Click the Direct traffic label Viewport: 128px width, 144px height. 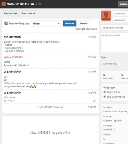tap(114, 92)
